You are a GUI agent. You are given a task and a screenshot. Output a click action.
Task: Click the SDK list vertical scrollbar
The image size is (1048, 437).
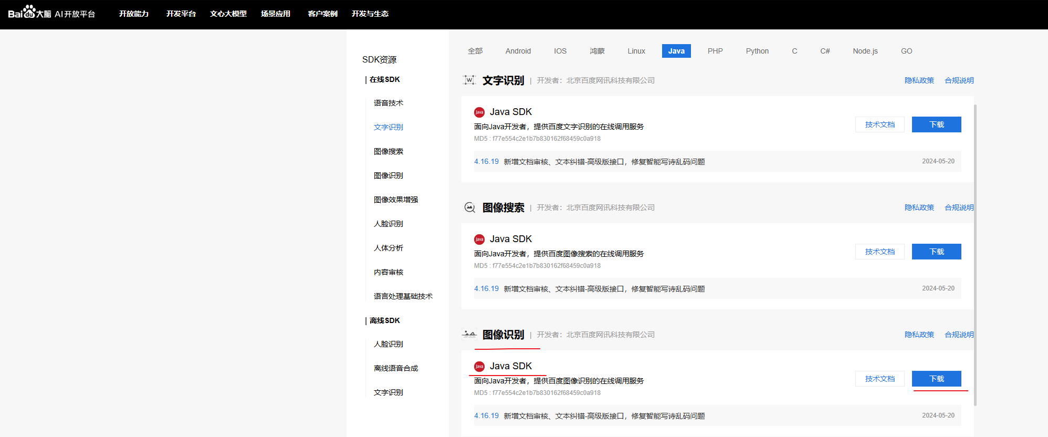coord(975,255)
